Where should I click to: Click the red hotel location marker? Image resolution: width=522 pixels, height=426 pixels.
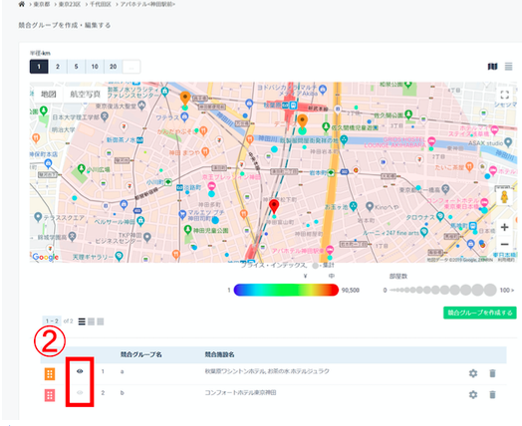pyautogui.click(x=274, y=206)
